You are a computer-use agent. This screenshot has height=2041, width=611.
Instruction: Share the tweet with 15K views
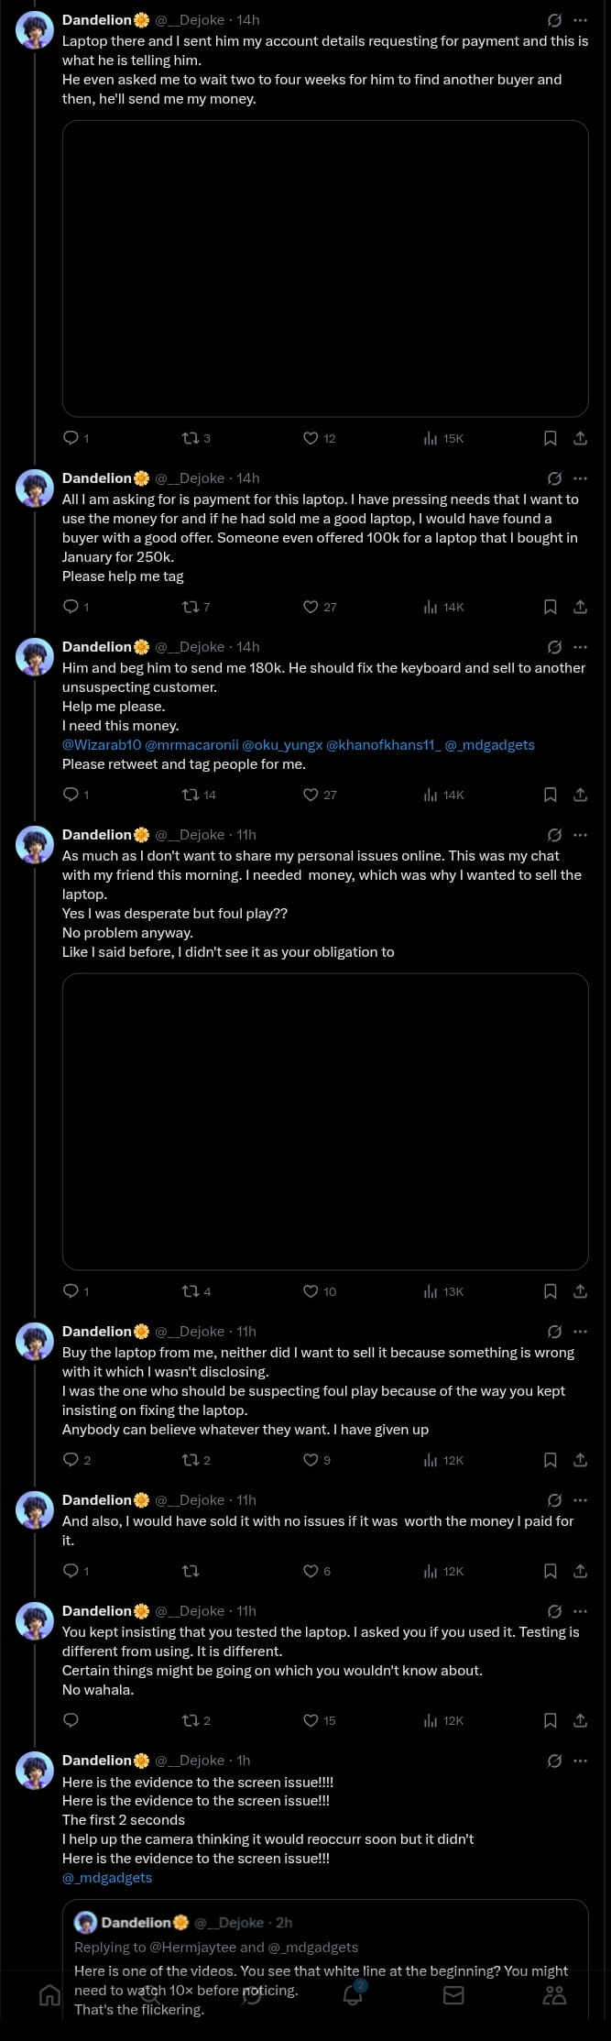580,438
